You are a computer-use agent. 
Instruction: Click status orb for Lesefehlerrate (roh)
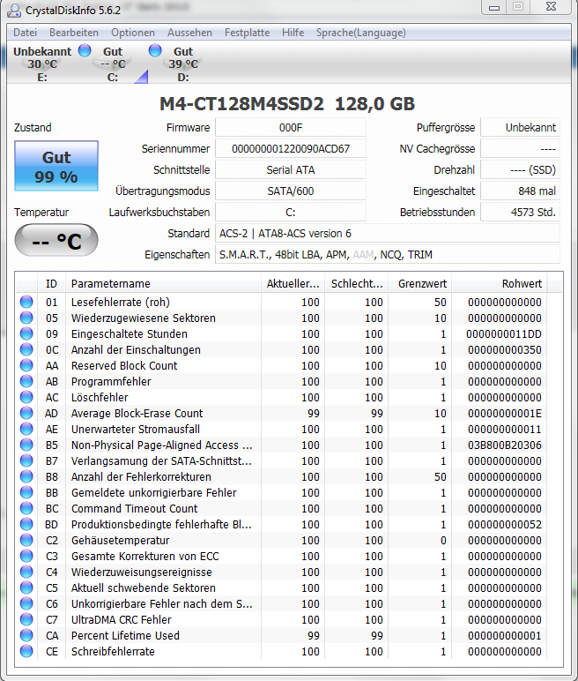tap(26, 302)
